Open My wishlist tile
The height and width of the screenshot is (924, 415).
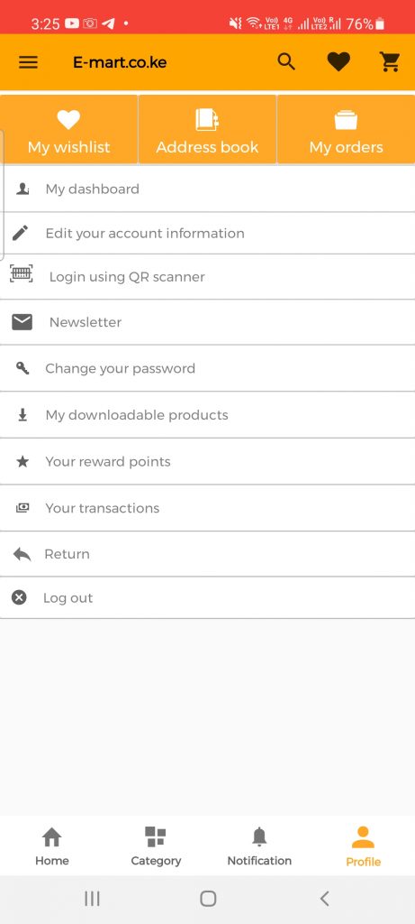(x=68, y=130)
